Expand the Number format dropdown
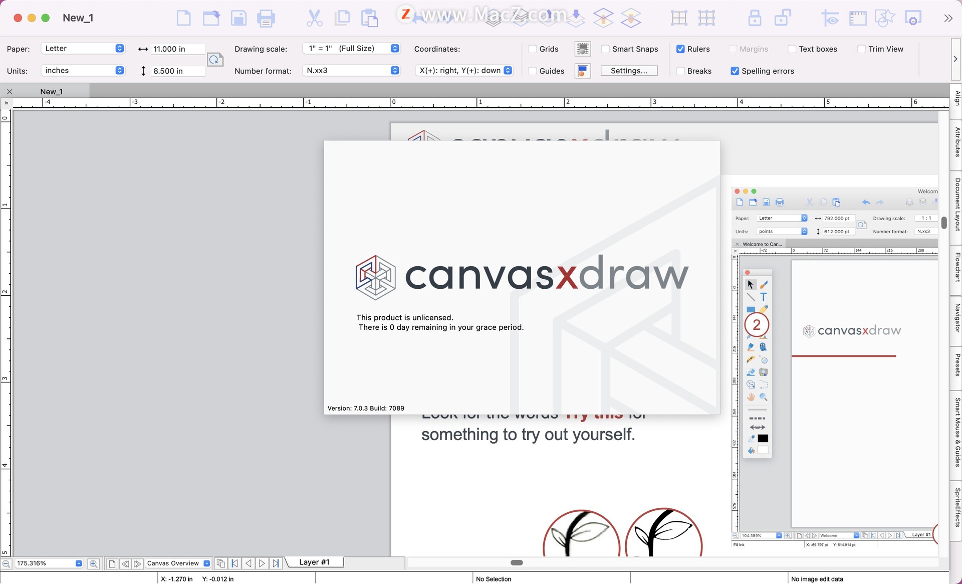 coord(352,71)
